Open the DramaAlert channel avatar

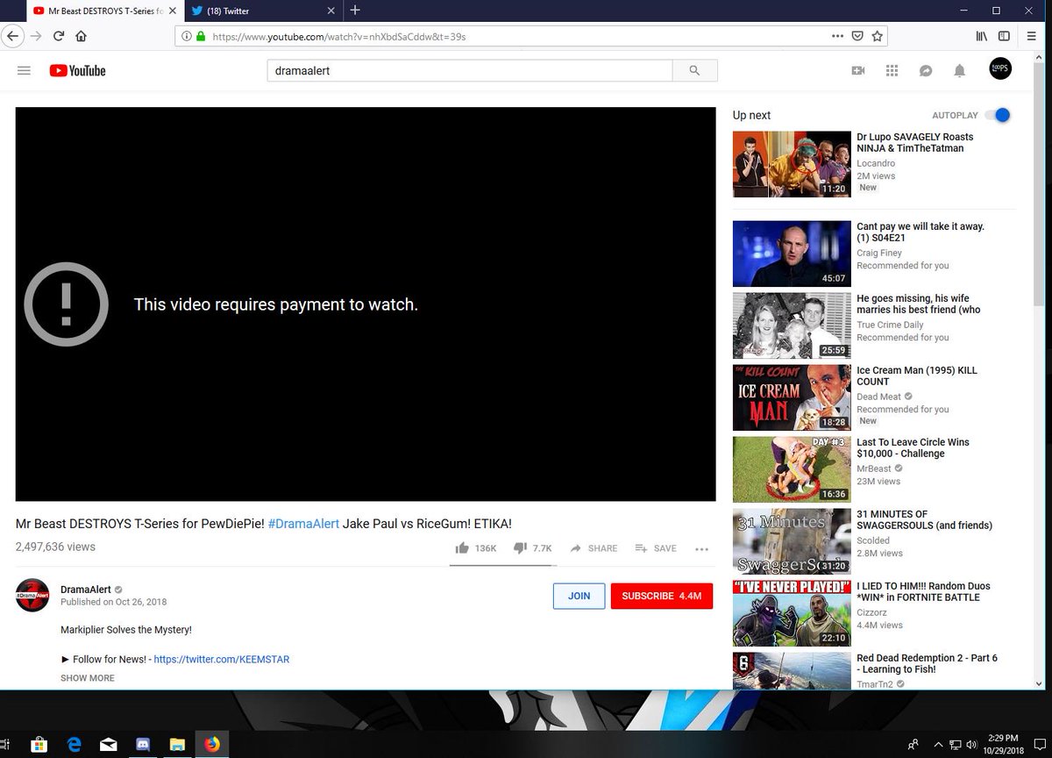click(x=32, y=596)
